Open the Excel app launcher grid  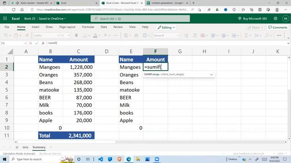pyautogui.click(x=5, y=19)
